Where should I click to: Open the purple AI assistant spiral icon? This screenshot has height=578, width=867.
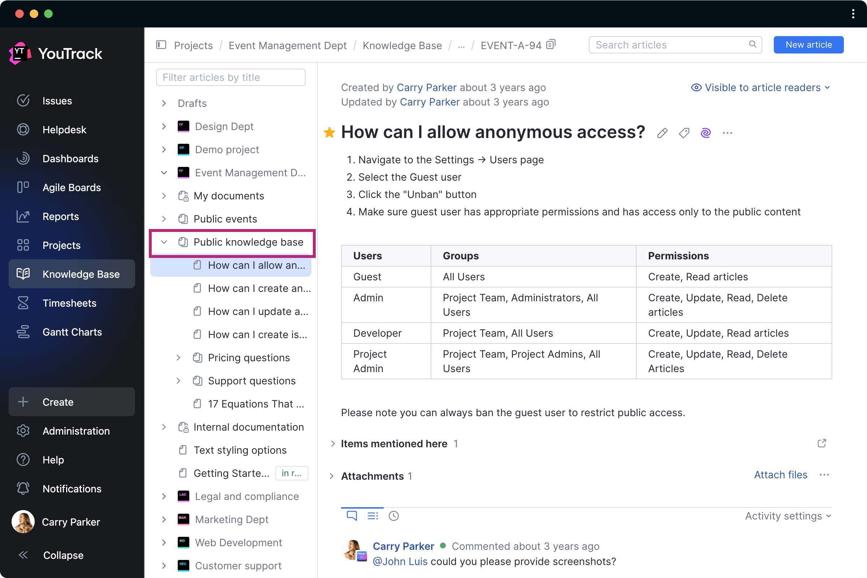point(706,133)
